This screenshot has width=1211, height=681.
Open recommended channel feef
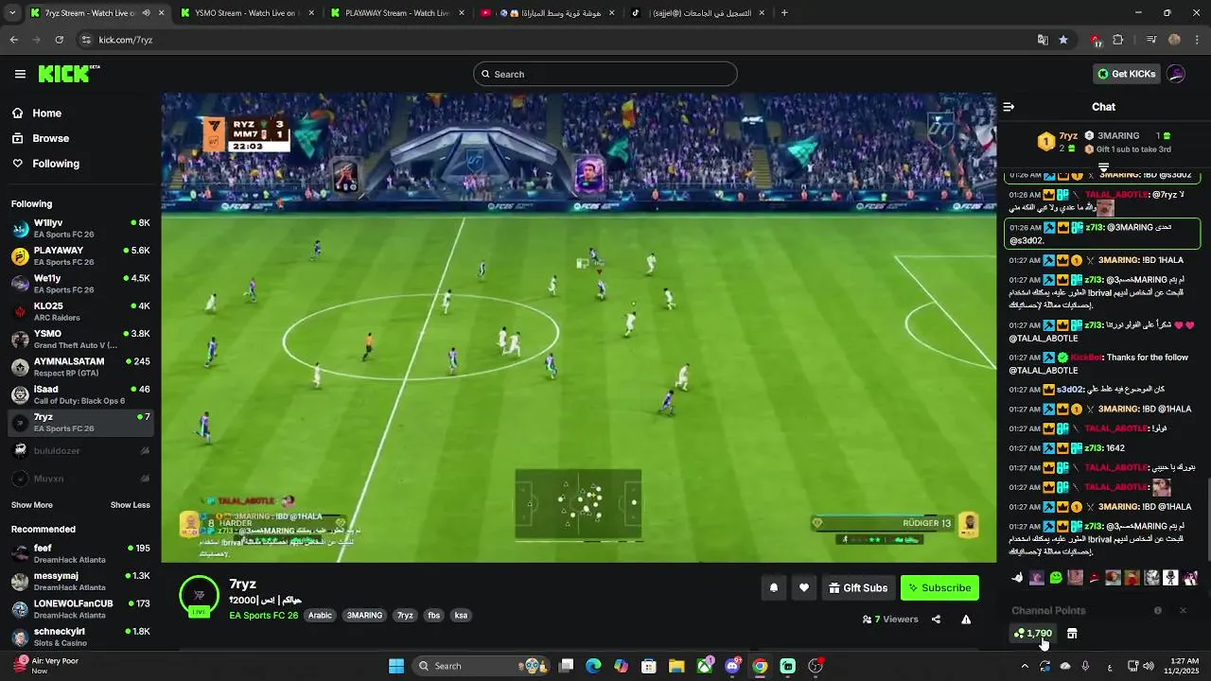80,553
